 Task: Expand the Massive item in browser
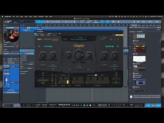click(x=133, y=73)
